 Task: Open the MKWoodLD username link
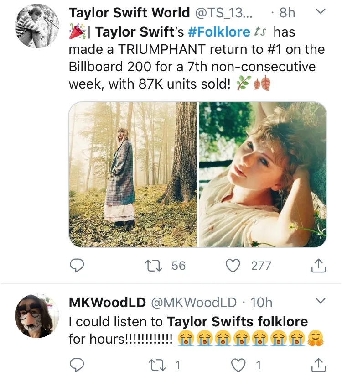click(107, 302)
